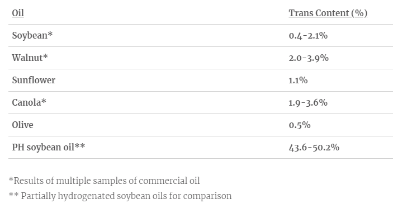This screenshot has height=208, width=393.
Task: Click the Canola* oil cell
Action: (x=29, y=102)
